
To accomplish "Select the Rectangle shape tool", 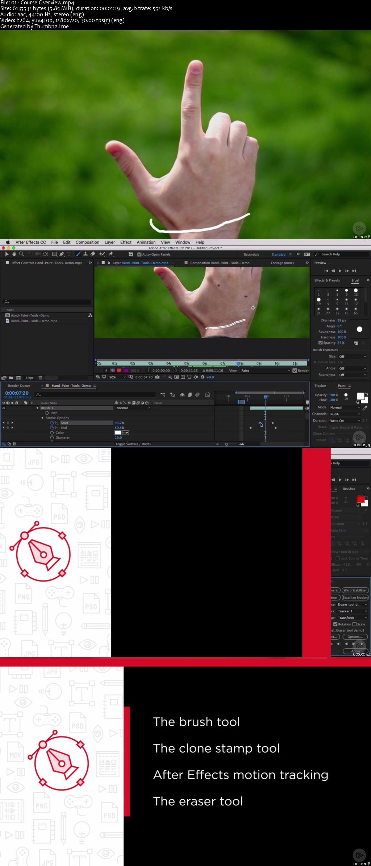I will coord(54,254).
